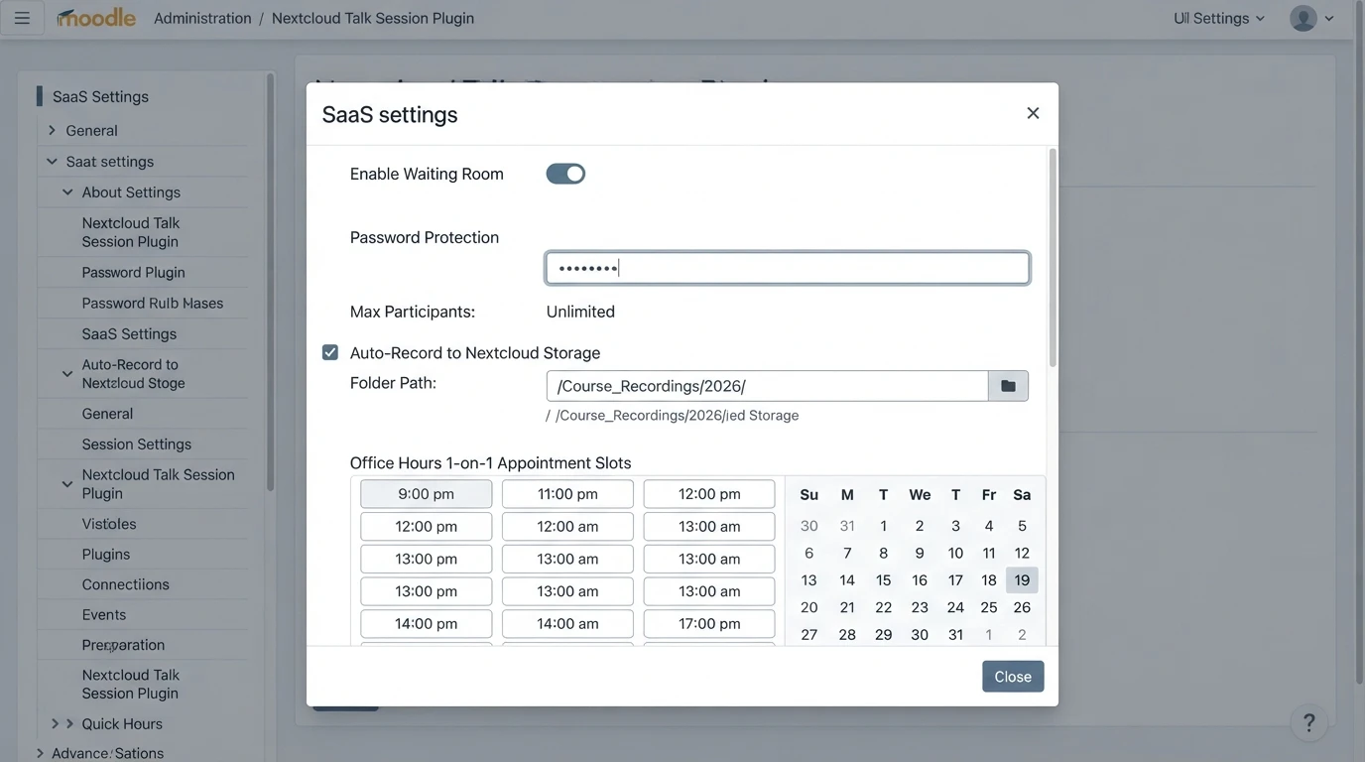This screenshot has width=1365, height=762.
Task: Open Prerparation in sidebar
Action: [x=123, y=645]
